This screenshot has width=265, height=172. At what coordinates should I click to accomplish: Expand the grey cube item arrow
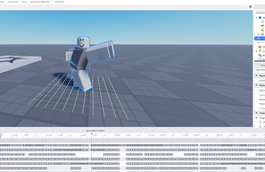(259, 43)
